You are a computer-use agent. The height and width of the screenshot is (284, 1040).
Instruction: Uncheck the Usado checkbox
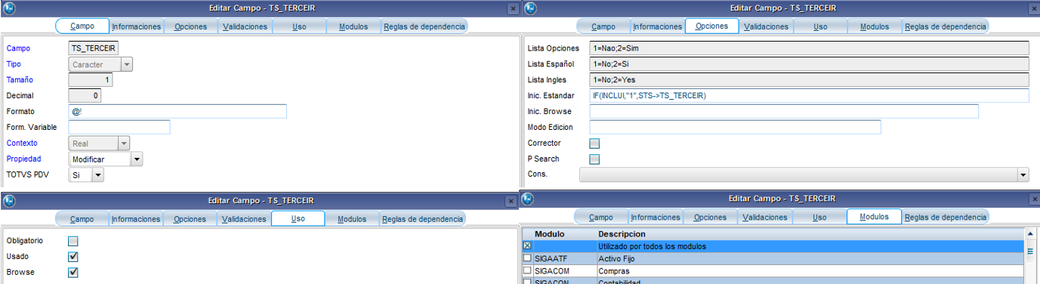[73, 257]
